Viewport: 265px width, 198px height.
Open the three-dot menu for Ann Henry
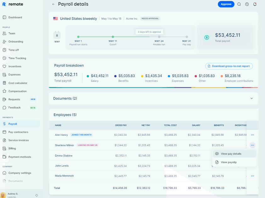pos(252,135)
